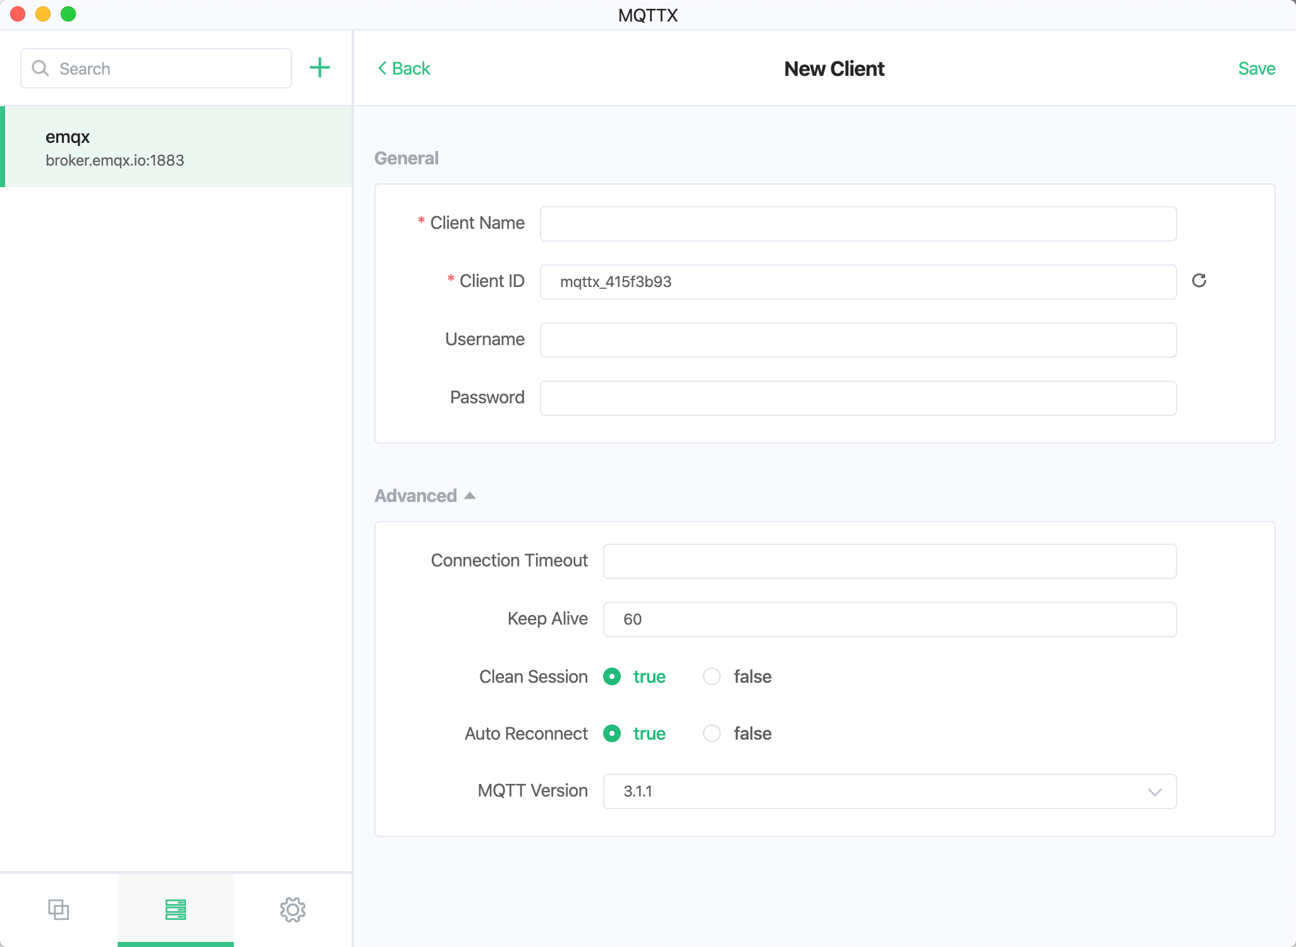1296x947 pixels.
Task: Click the Back chevron arrow icon
Action: [382, 68]
